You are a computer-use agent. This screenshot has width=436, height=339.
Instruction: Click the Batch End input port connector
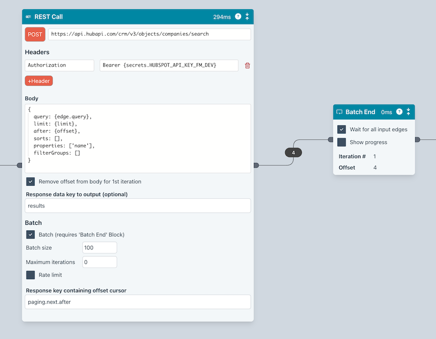click(331, 140)
